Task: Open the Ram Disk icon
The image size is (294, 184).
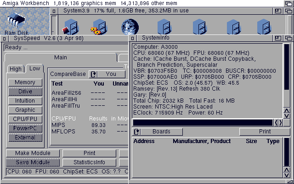Action: (16, 21)
